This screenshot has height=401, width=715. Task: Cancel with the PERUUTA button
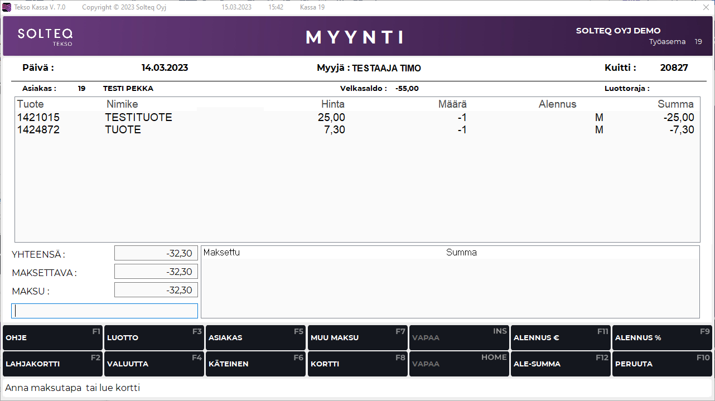[x=662, y=364]
